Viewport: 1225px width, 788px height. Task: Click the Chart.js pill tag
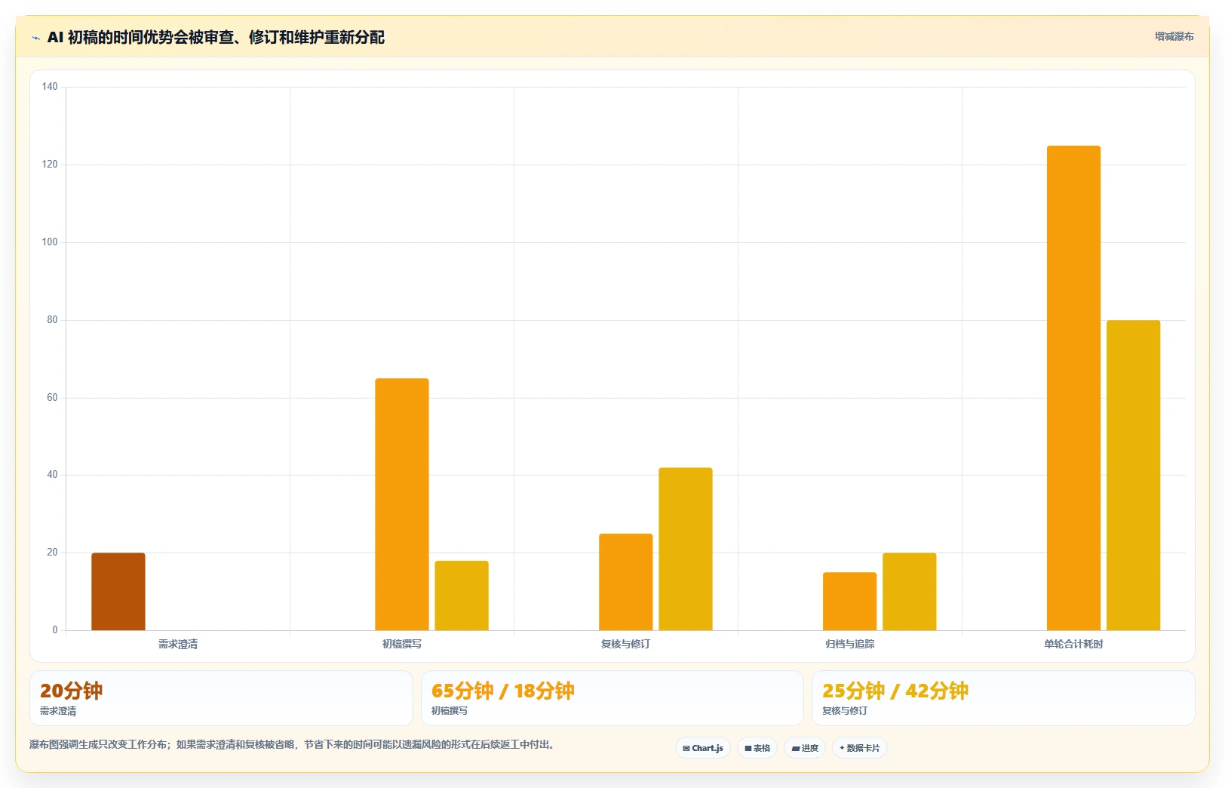(702, 748)
